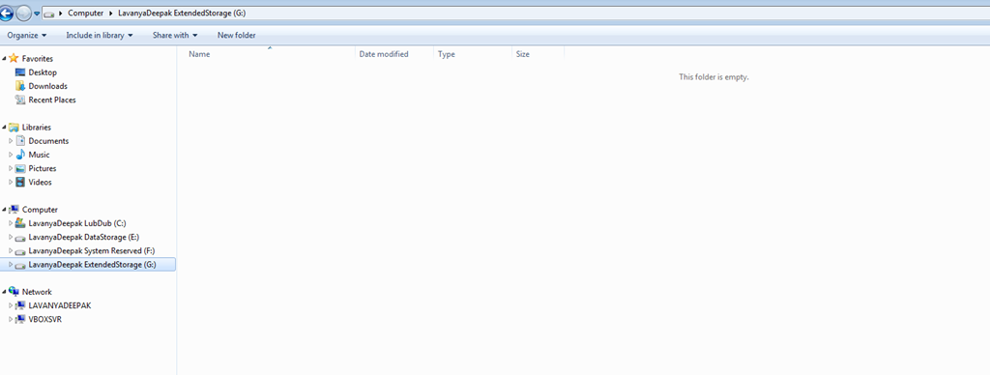Select Documents library

tap(48, 141)
